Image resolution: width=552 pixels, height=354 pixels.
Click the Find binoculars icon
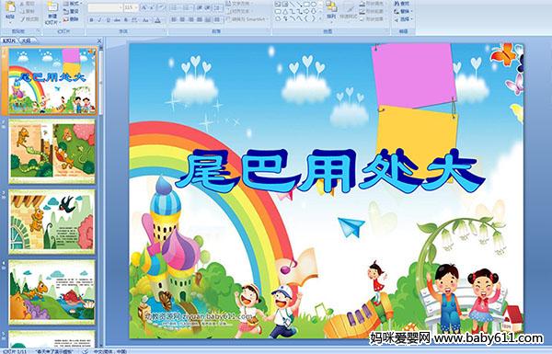click(x=397, y=4)
